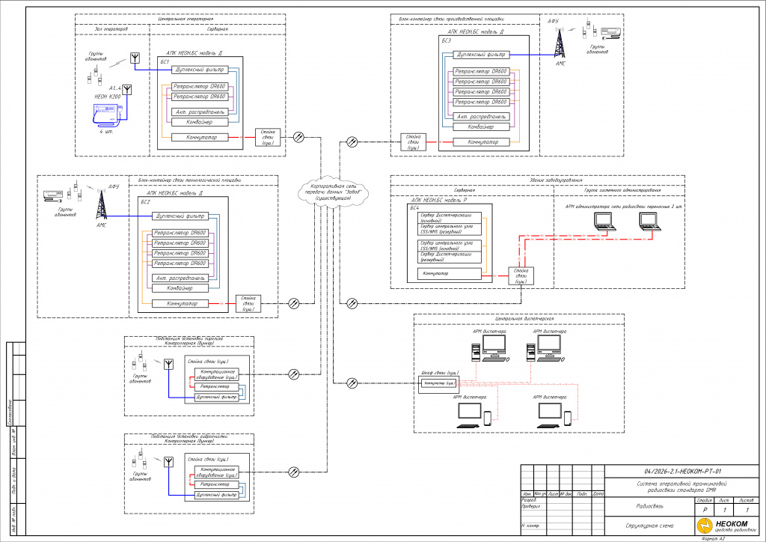766x542 pixels.
Task: Select the left administrator laptop icon
Action: pyautogui.click(x=604, y=222)
